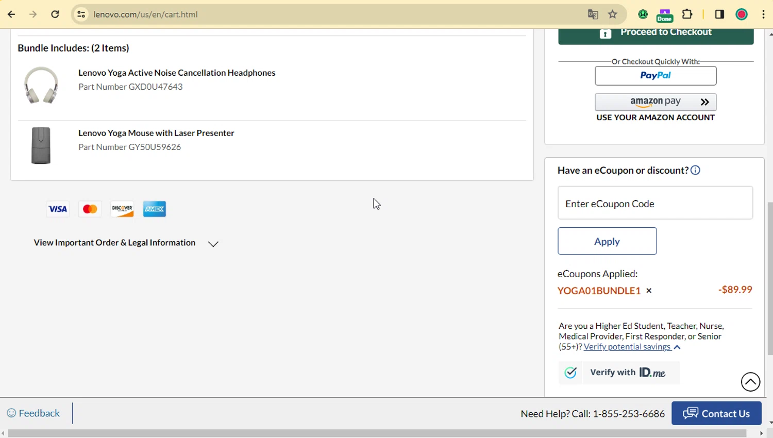The width and height of the screenshot is (773, 438).
Task: Click Part Number GXD0U47643
Action: tap(130, 87)
